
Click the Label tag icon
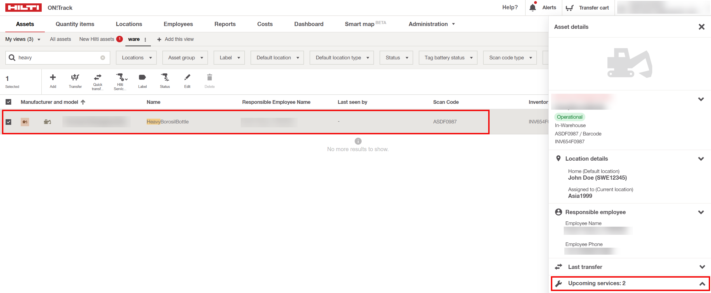coord(142,78)
